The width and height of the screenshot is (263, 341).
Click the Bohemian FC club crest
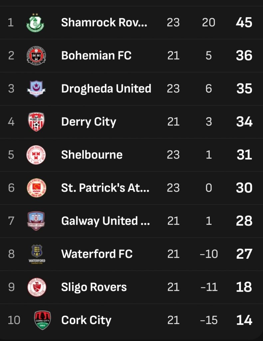(x=36, y=56)
